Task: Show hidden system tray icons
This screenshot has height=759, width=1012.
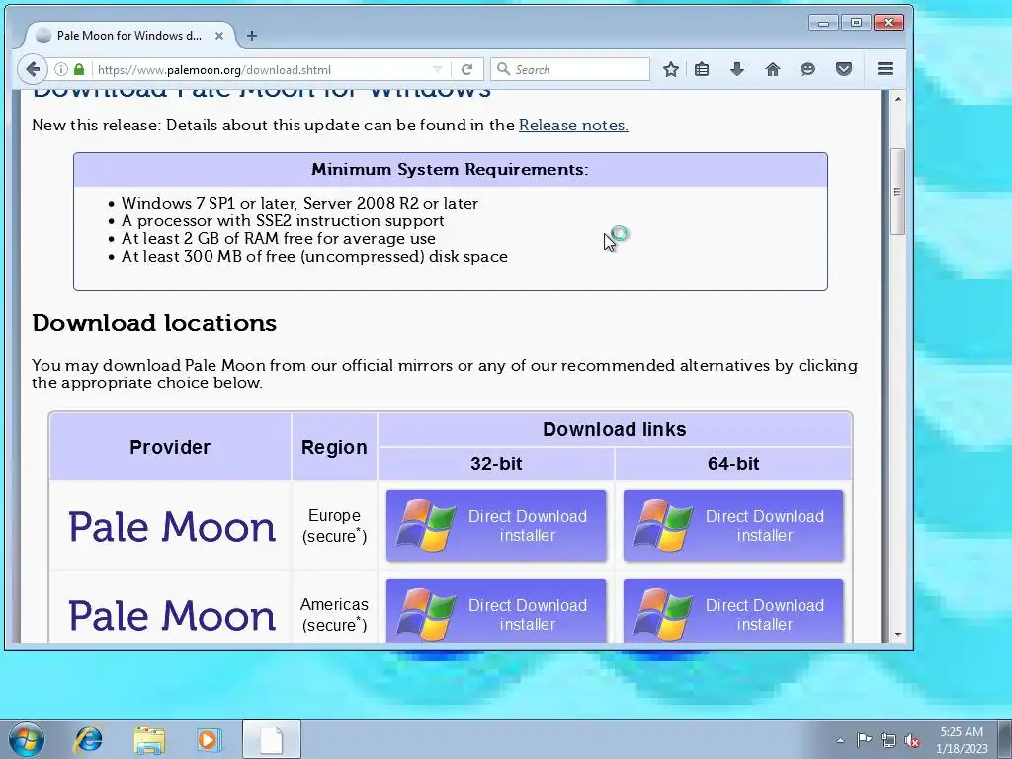Action: coord(840,740)
